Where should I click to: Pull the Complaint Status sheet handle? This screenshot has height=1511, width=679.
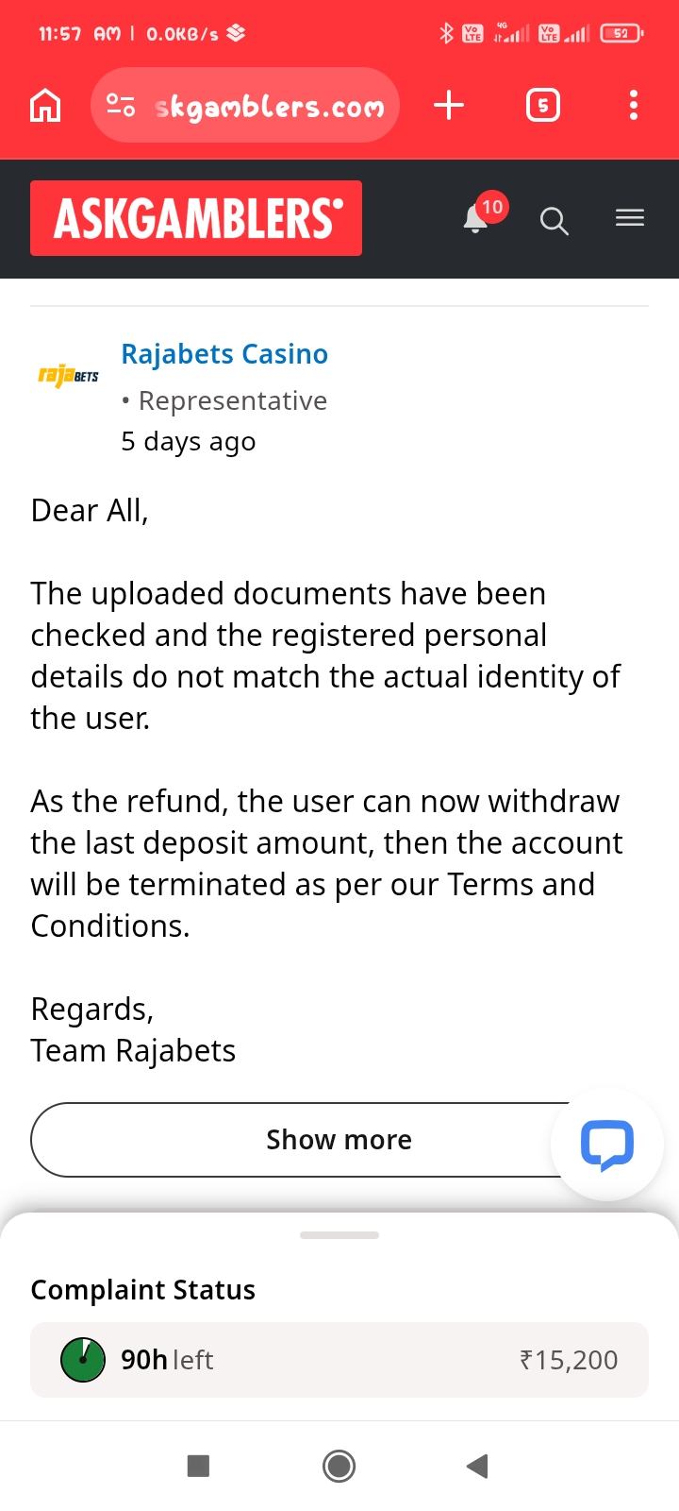click(x=339, y=1235)
